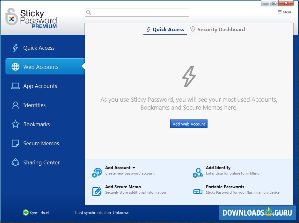Select the Identities person icon
Viewport: 299px width, 223px height.
[15, 105]
